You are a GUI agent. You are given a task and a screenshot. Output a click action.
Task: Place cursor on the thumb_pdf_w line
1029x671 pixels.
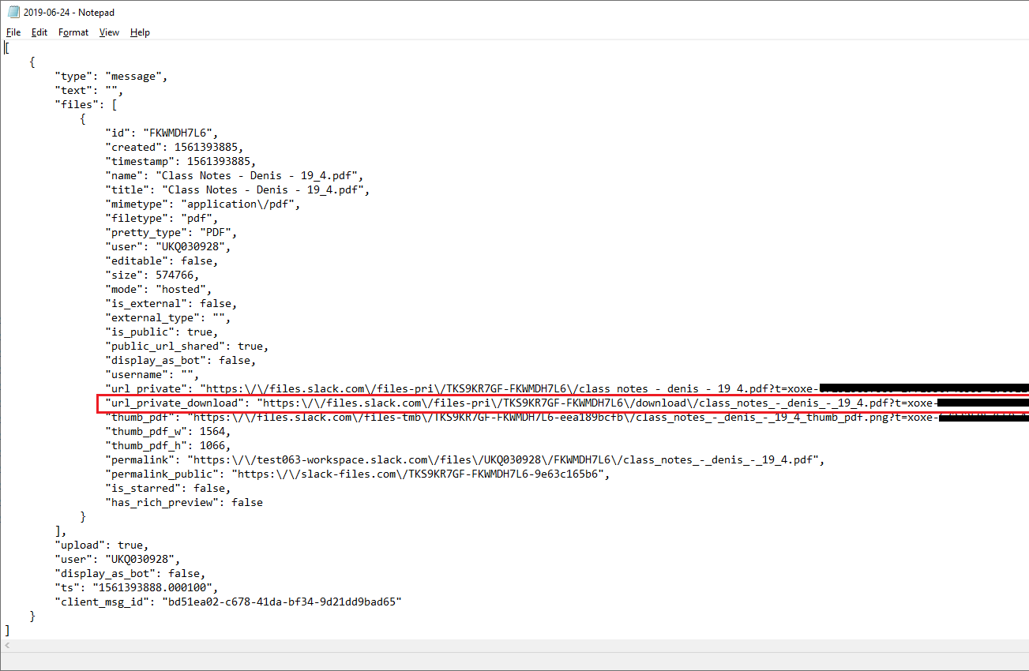167,431
